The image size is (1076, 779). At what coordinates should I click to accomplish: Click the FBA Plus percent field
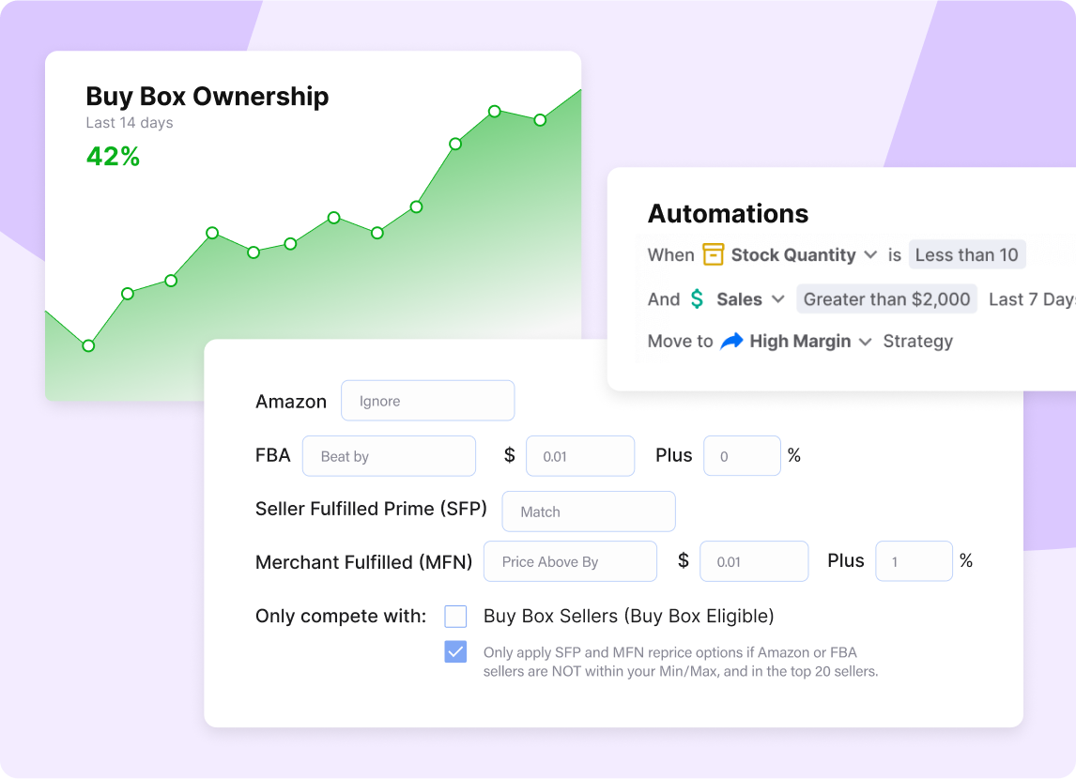click(742, 456)
